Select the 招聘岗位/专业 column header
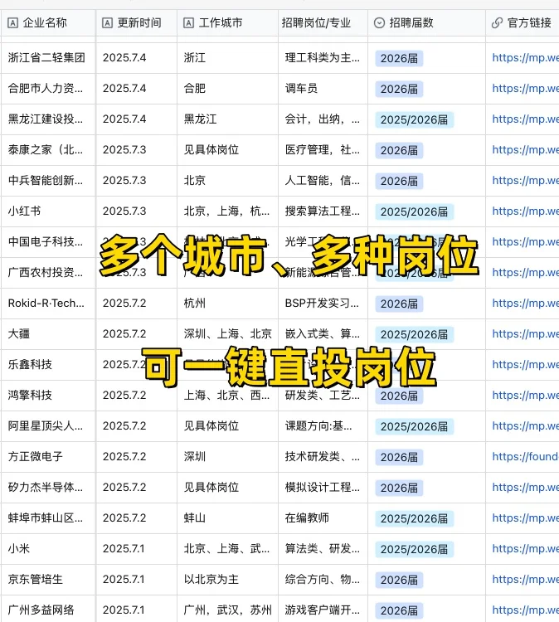This screenshot has width=559, height=622. [x=316, y=23]
